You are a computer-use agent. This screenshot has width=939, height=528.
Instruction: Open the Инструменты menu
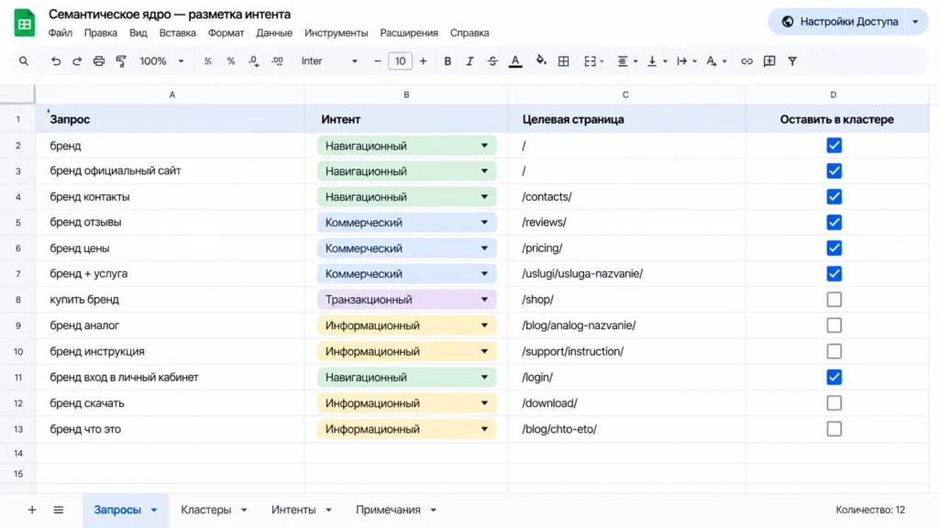(336, 33)
